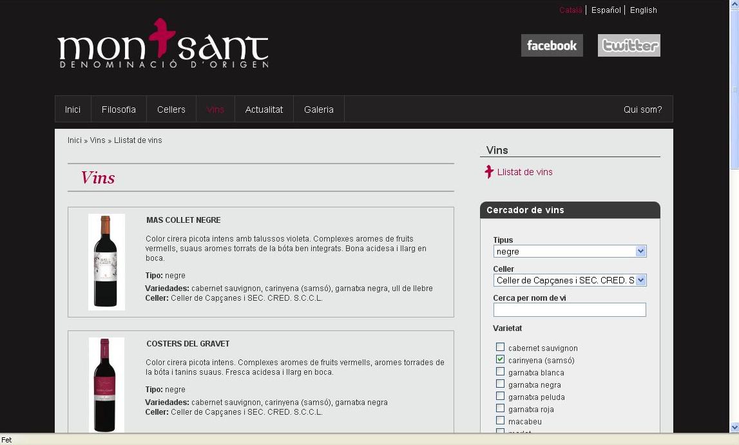739x445 pixels.
Task: Switch language to Català
Action: pos(571,10)
